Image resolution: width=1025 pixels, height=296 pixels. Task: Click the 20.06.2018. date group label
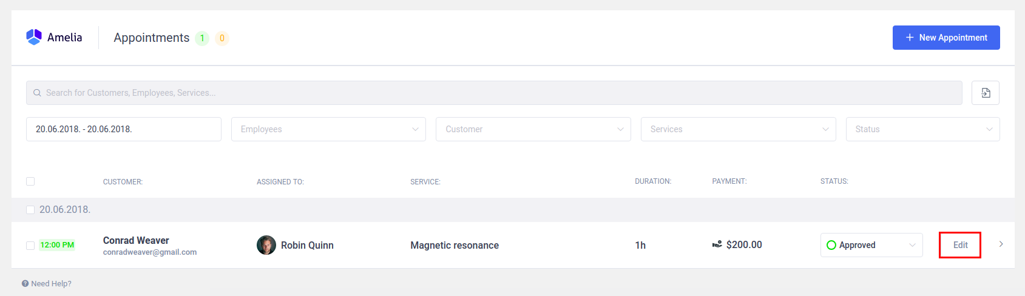[65, 209]
